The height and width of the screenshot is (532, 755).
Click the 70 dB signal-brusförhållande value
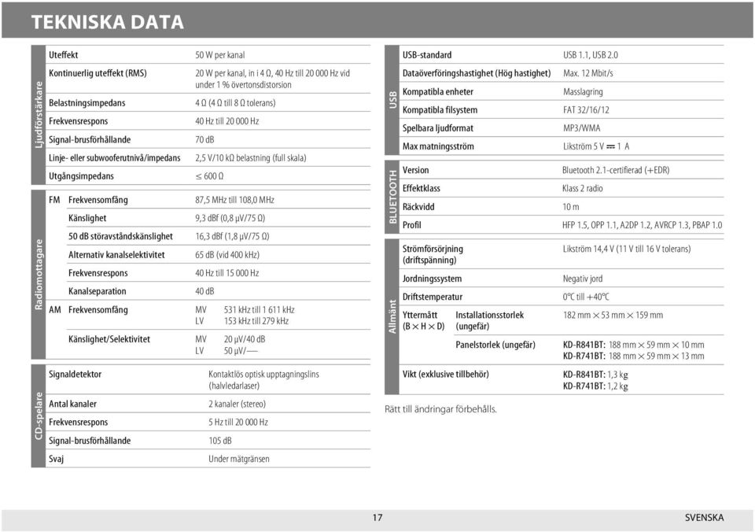tap(204, 140)
